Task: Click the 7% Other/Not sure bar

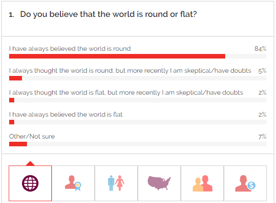Action: point(18,144)
